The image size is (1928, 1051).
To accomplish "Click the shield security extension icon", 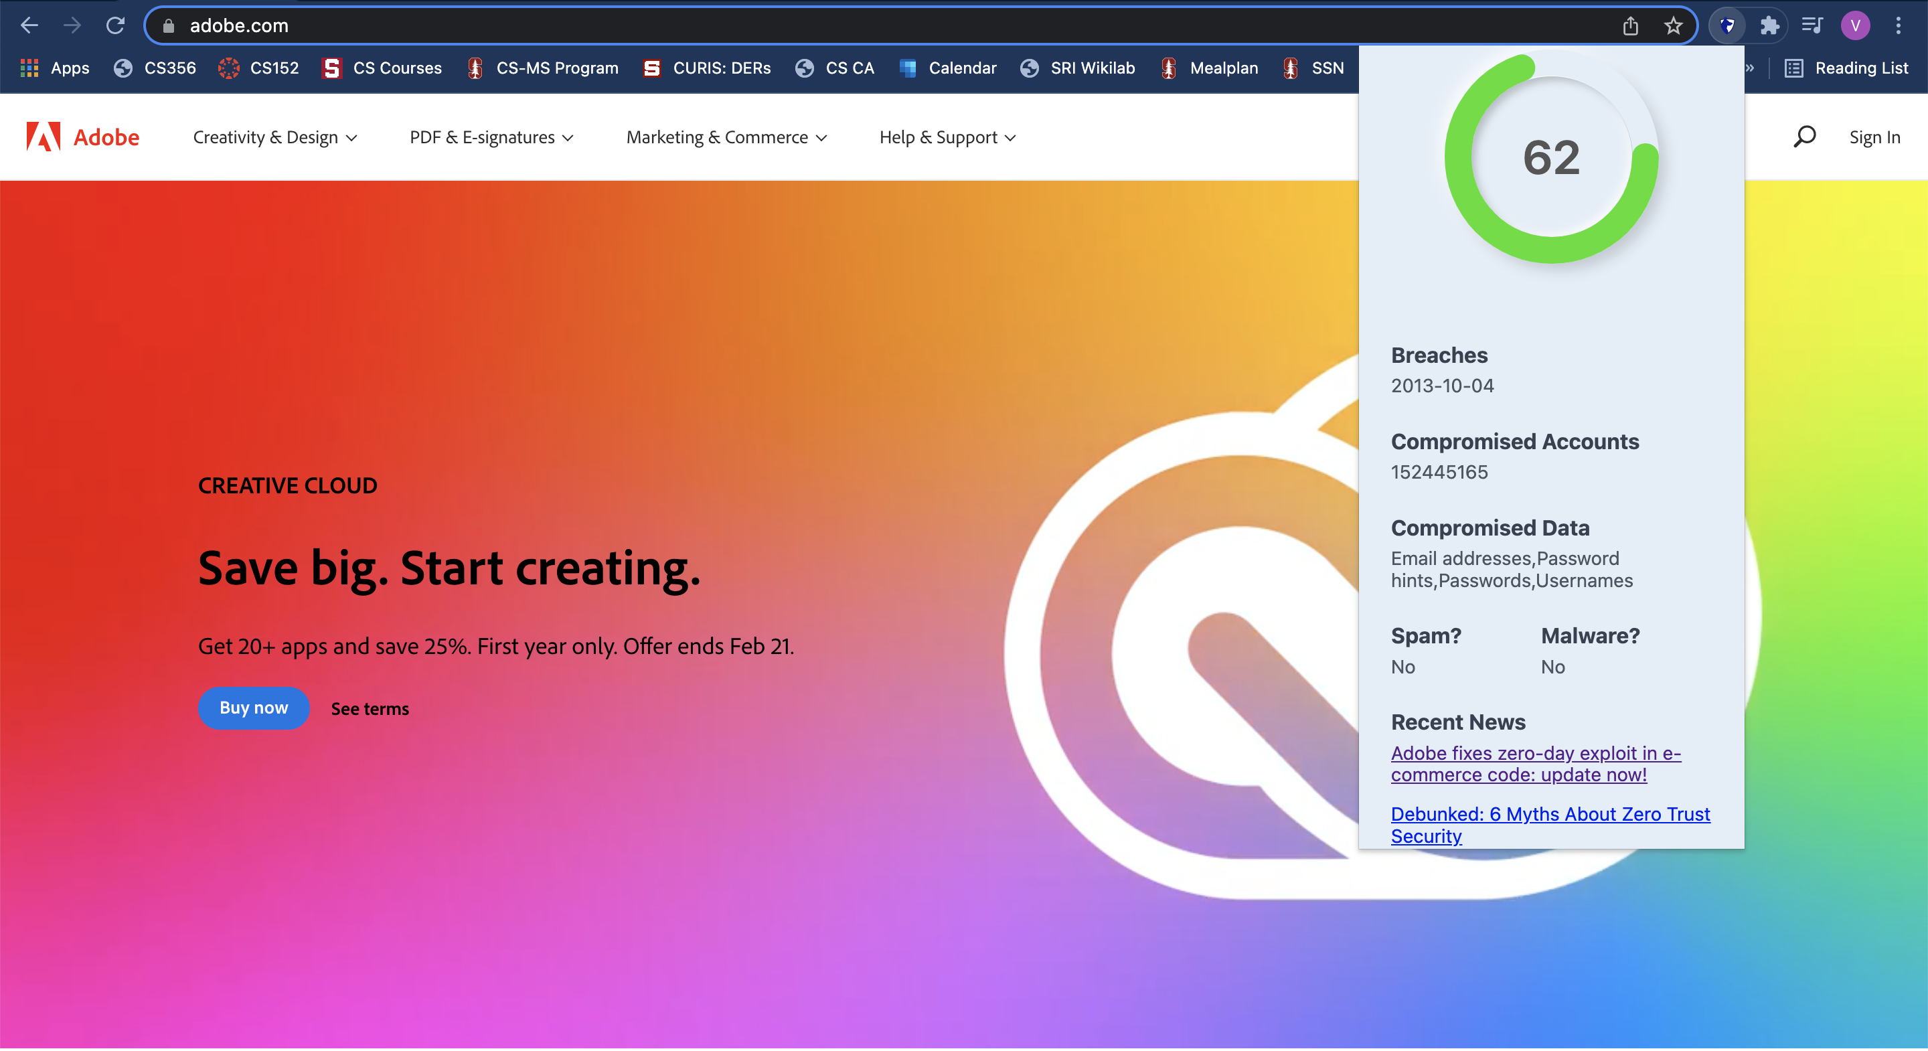I will pyautogui.click(x=1726, y=26).
